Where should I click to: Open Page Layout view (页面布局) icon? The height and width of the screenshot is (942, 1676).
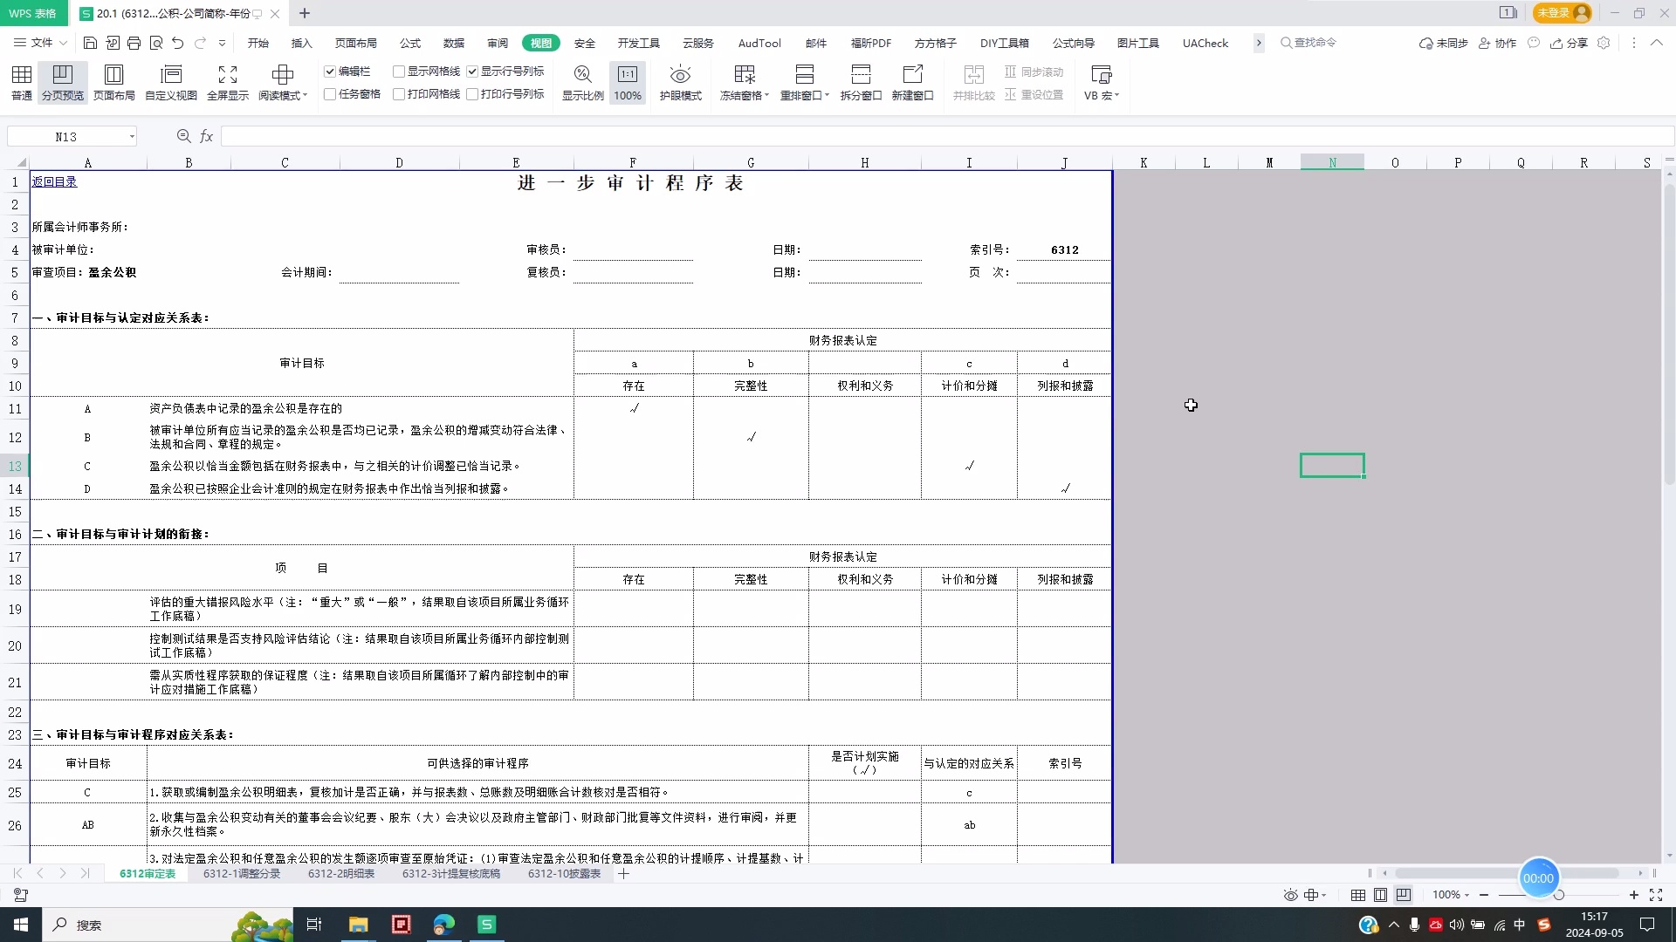[x=114, y=83]
